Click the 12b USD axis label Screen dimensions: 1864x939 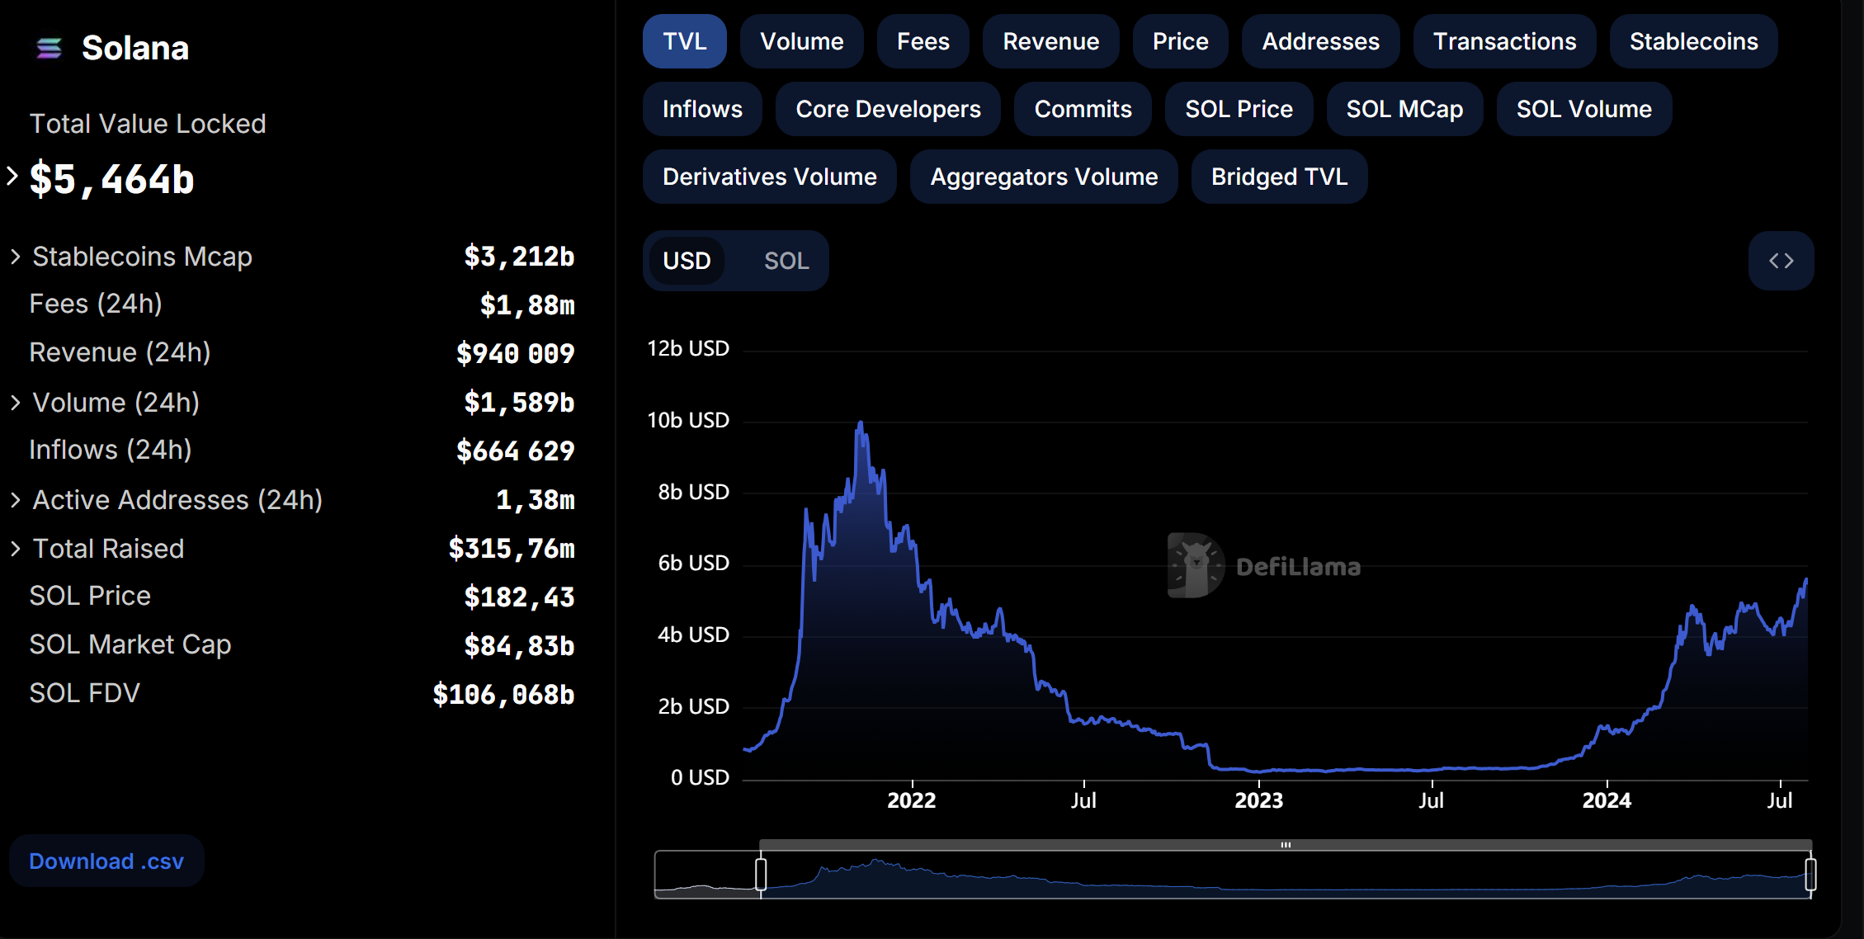[688, 349]
